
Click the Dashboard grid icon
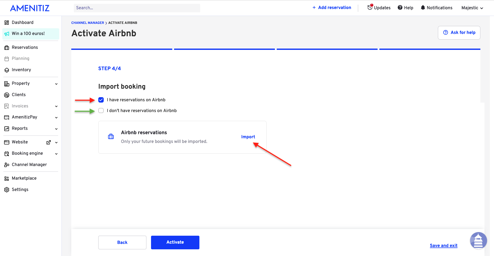tap(7, 23)
